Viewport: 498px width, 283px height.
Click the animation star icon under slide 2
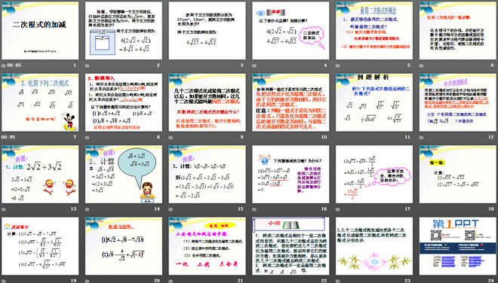click(x=88, y=65)
